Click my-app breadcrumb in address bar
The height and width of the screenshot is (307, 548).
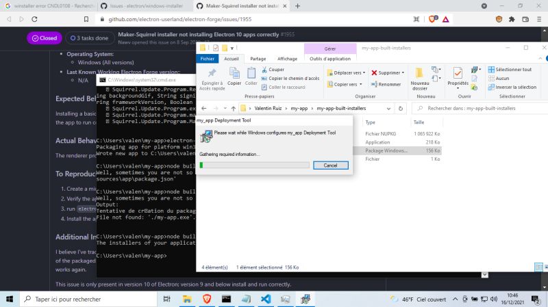299,109
